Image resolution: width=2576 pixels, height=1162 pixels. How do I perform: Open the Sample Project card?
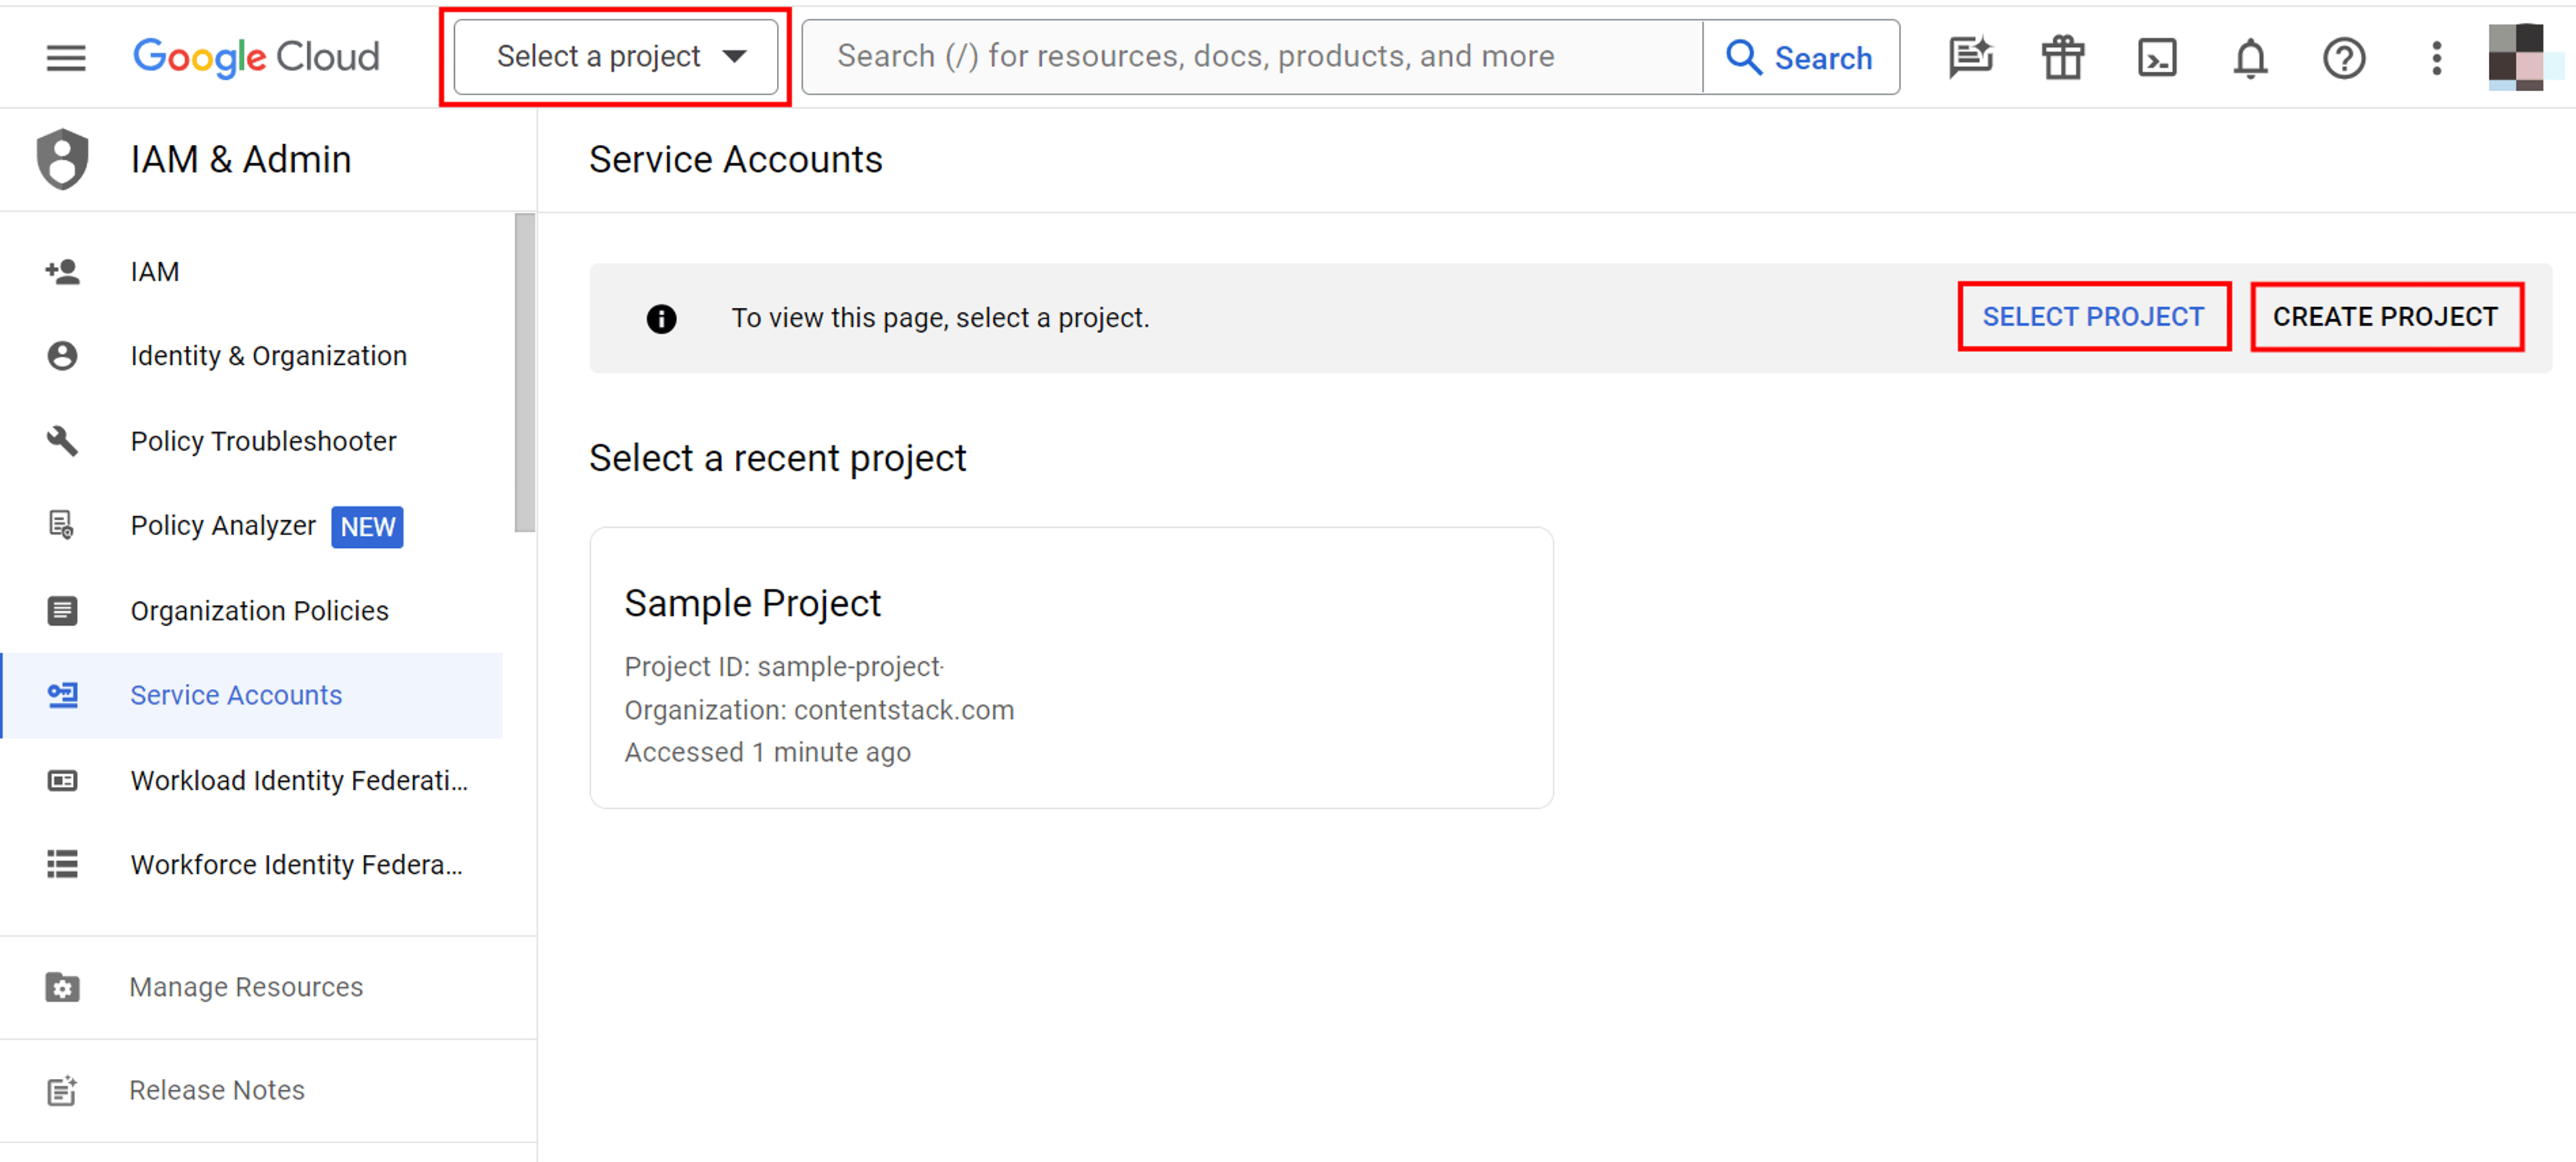coord(1071,667)
